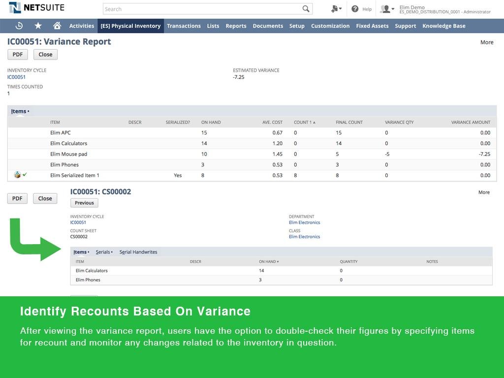Open the Knowledge Base menu
504x378 pixels.
444,26
